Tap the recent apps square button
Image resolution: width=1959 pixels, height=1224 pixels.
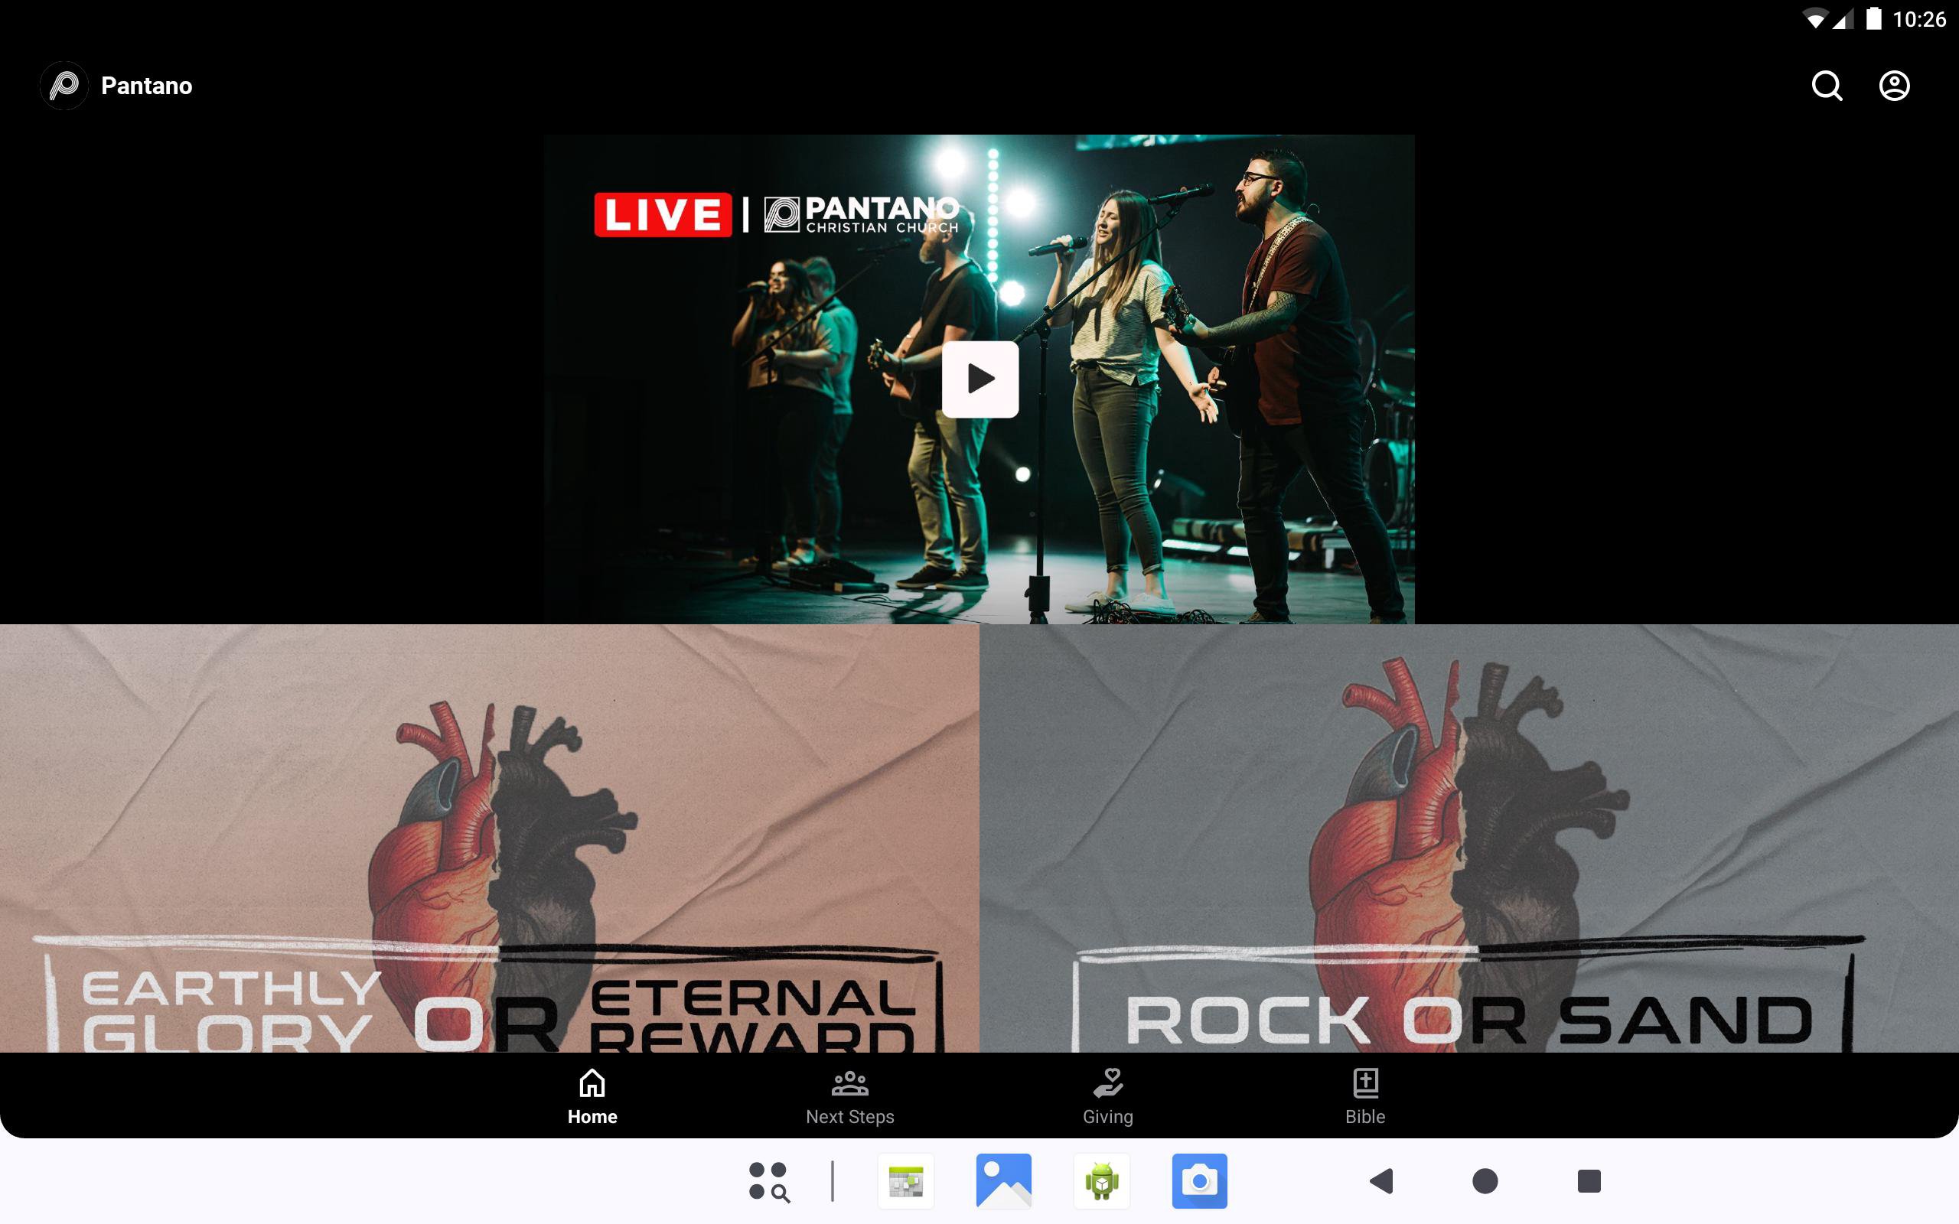[1589, 1181]
